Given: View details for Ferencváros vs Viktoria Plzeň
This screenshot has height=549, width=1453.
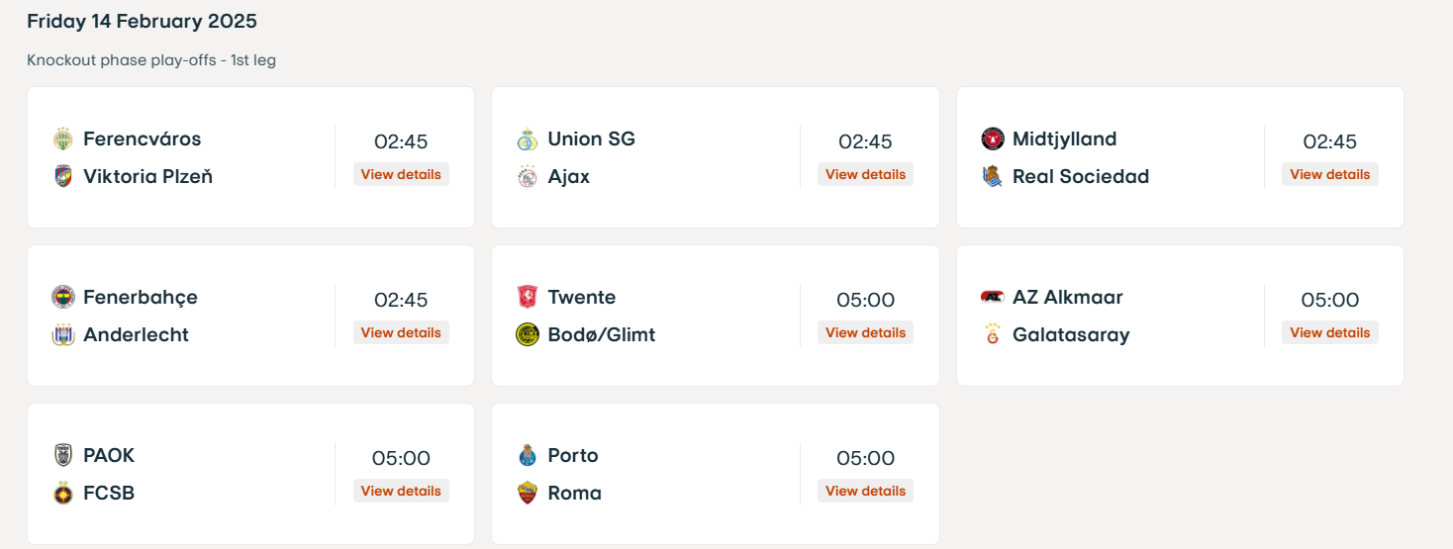Looking at the screenshot, I should (x=401, y=174).
